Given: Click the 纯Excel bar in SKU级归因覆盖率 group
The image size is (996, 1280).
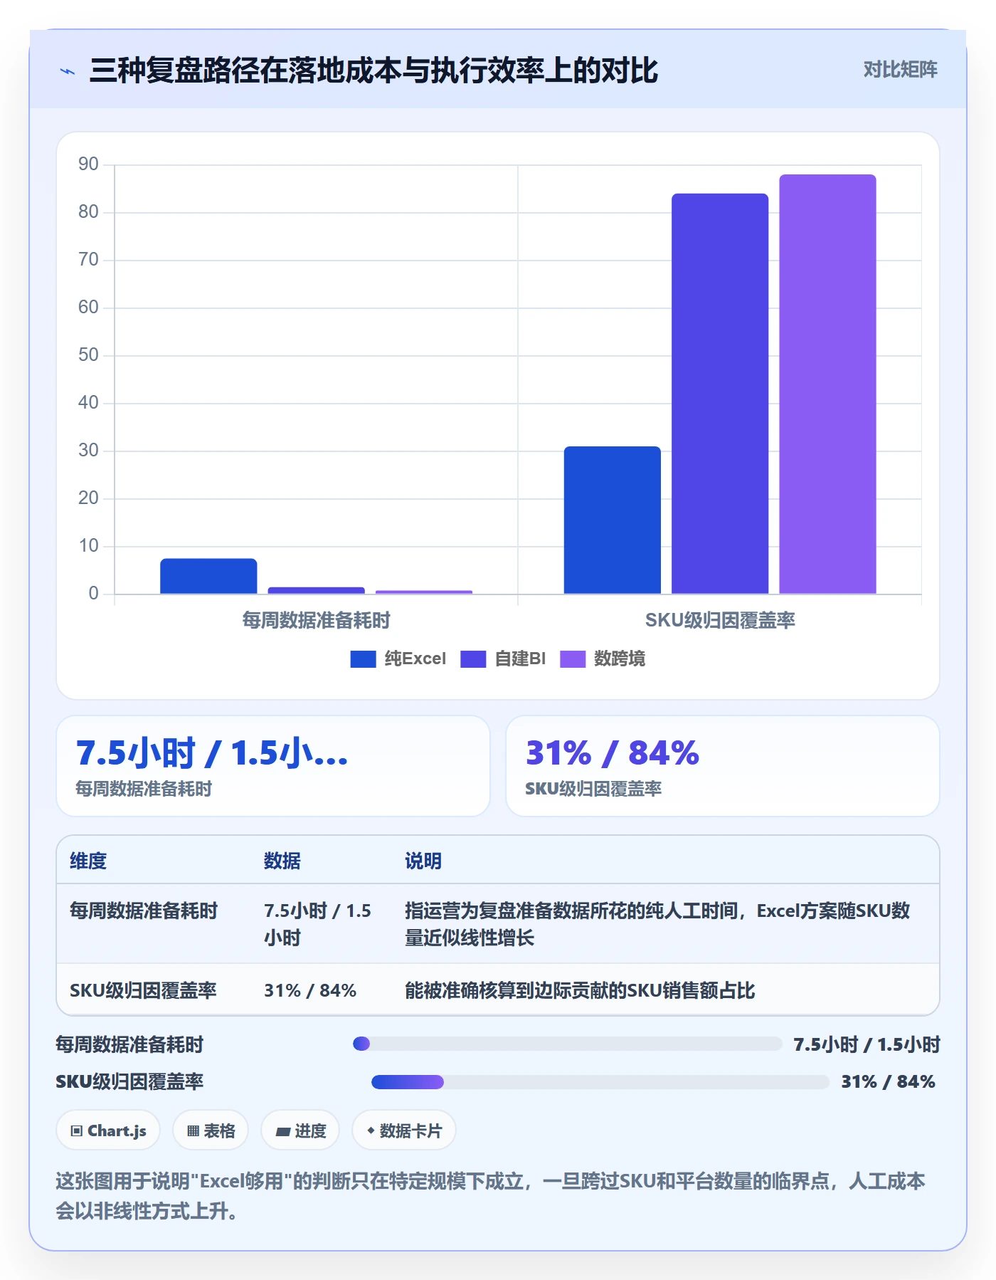Looking at the screenshot, I should tap(613, 520).
